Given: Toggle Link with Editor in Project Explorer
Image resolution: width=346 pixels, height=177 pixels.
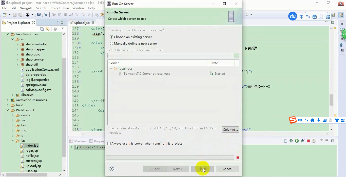Looking at the screenshot, I should pos(47,29).
